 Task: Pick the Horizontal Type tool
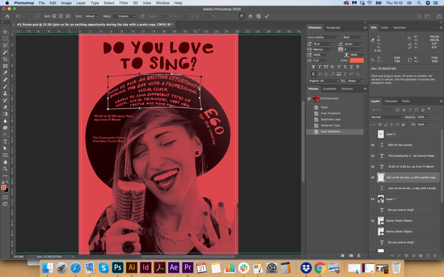[x=5, y=142]
